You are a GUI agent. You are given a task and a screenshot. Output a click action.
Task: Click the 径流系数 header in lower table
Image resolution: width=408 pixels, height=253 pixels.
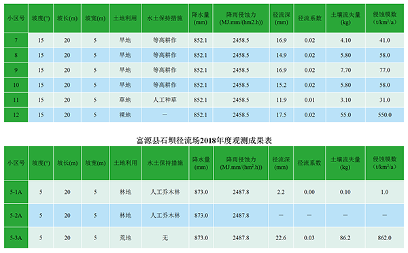pos(309,163)
